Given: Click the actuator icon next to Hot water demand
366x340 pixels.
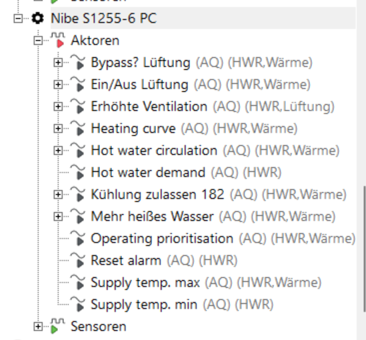Looking at the screenshot, I should tap(78, 172).
